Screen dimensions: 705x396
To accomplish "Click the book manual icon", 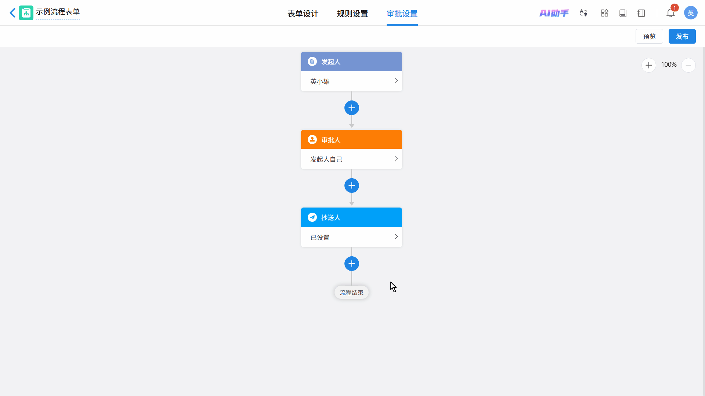I will (623, 13).
